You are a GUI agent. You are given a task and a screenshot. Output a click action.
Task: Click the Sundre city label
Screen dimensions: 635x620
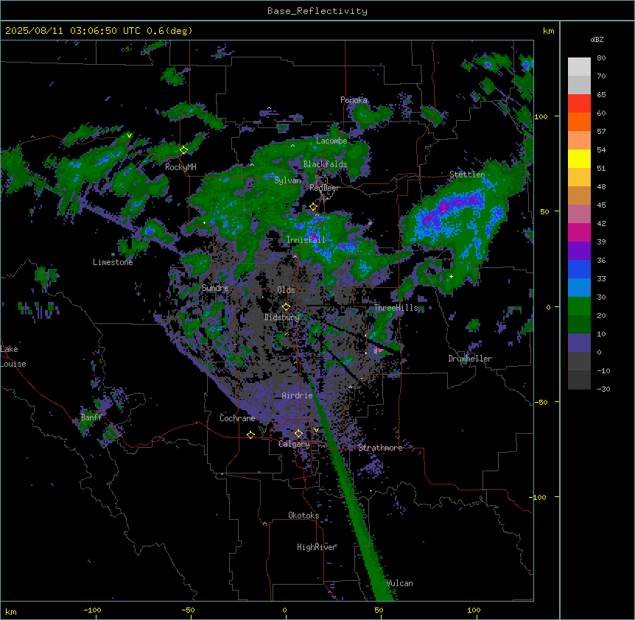215,288
